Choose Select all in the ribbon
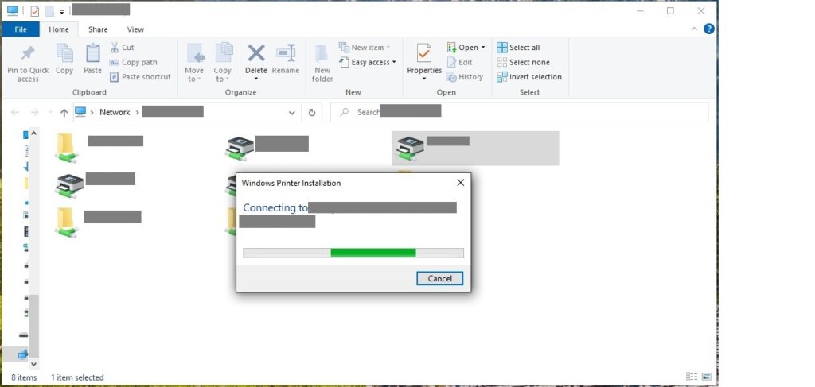Image resolution: width=815 pixels, height=387 pixels. (523, 48)
